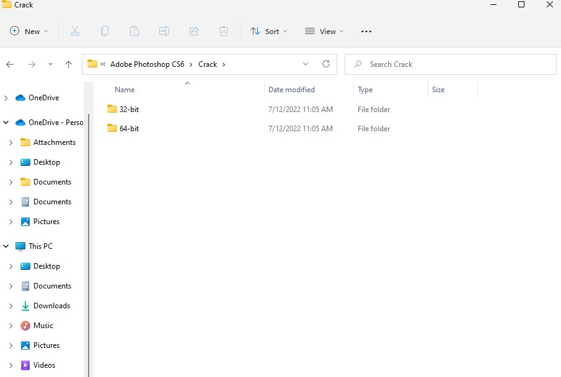This screenshot has width=561, height=377.
Task: Click the Share icon in toolbar
Action: pos(194,31)
